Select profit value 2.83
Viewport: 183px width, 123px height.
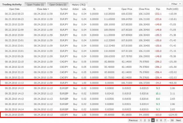(172, 109)
